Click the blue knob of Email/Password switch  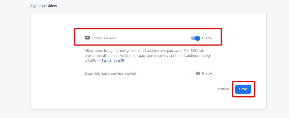pos(198,38)
